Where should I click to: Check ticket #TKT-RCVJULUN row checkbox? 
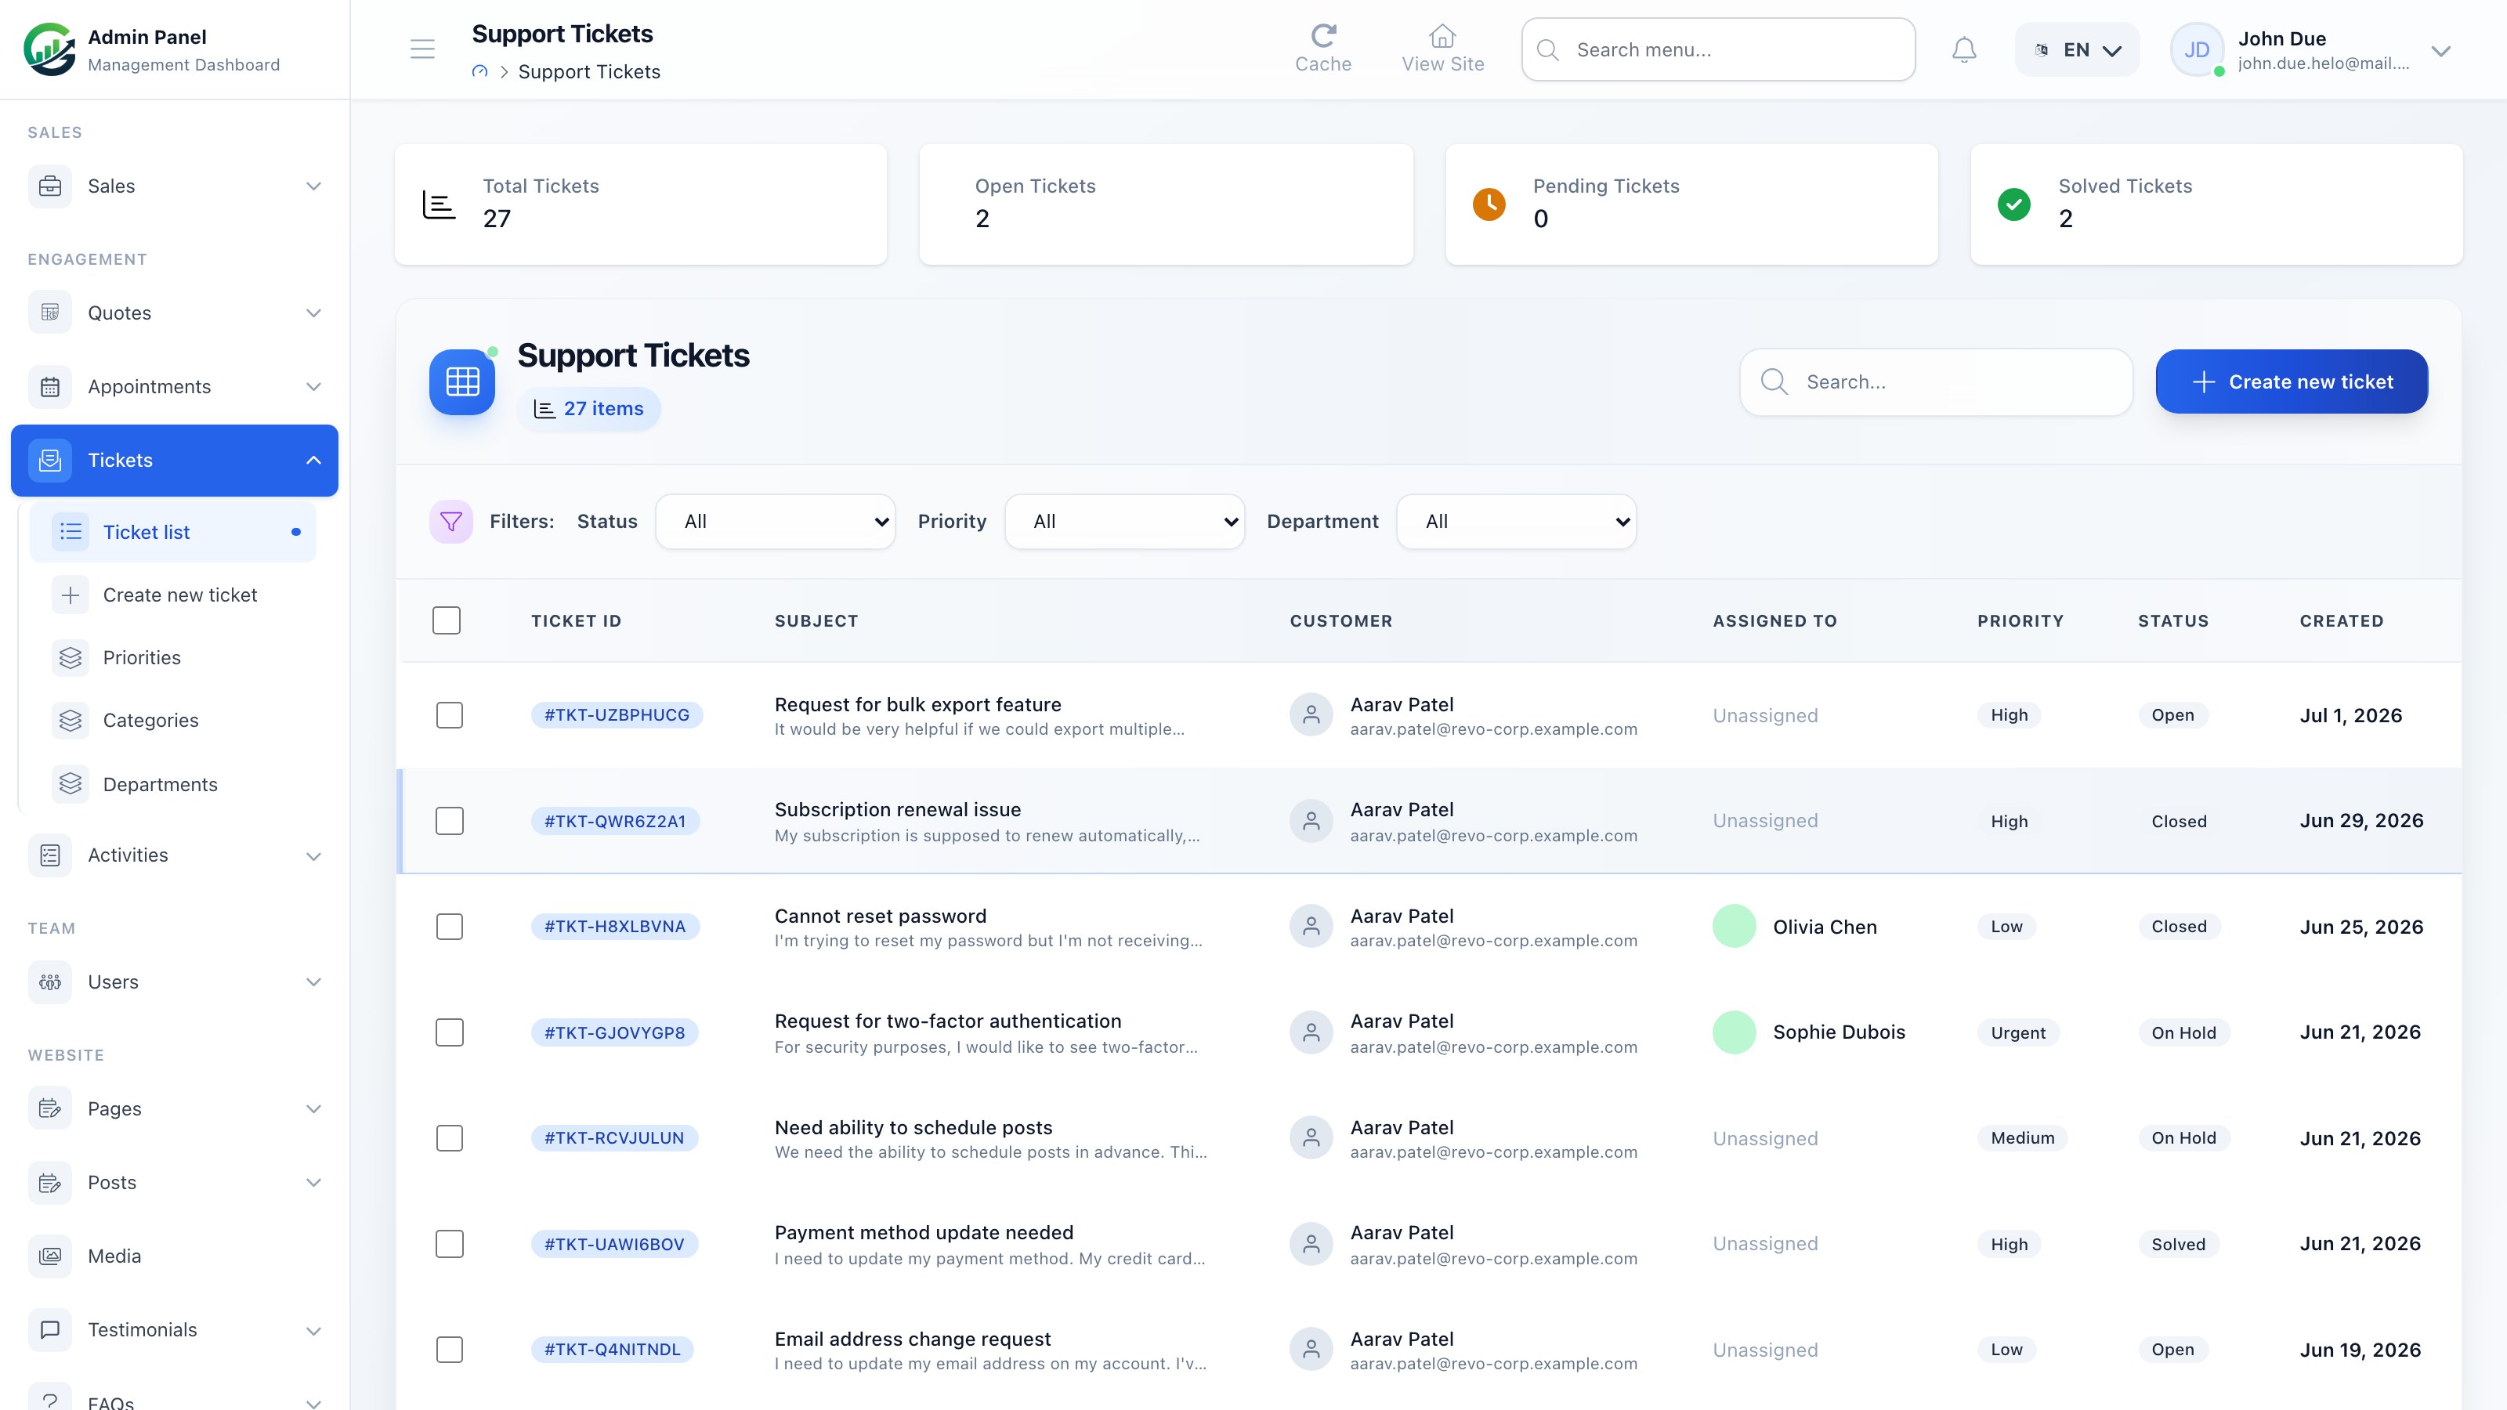coord(450,1138)
